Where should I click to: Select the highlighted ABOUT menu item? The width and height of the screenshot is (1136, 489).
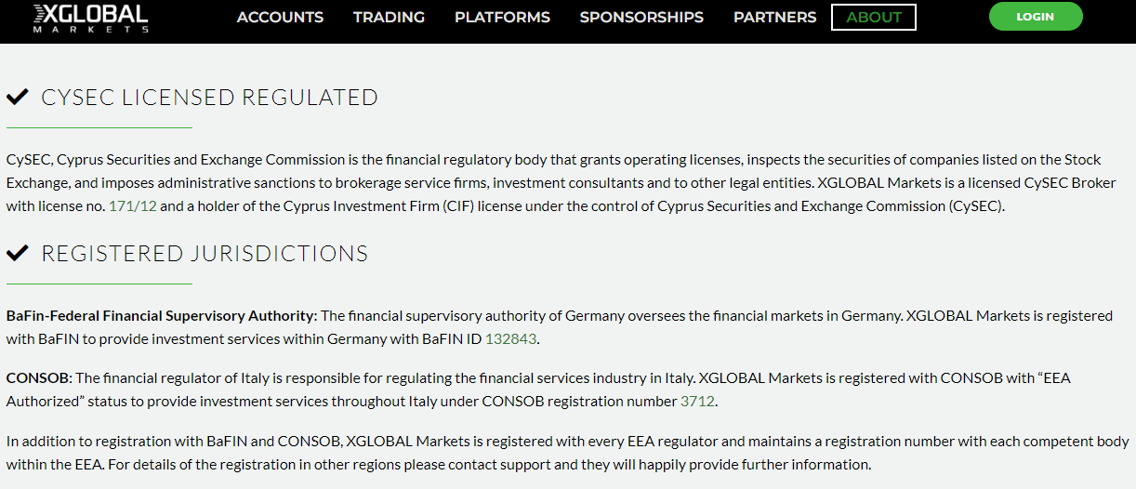[874, 17]
